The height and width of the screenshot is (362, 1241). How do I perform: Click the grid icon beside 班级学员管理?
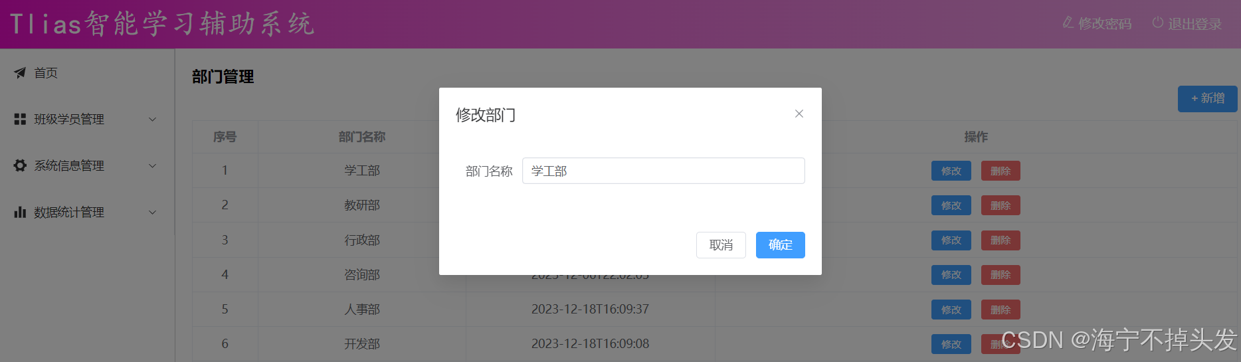(x=20, y=119)
